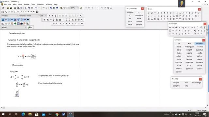
Task: Click the Go button
Action: tap(30, 28)
